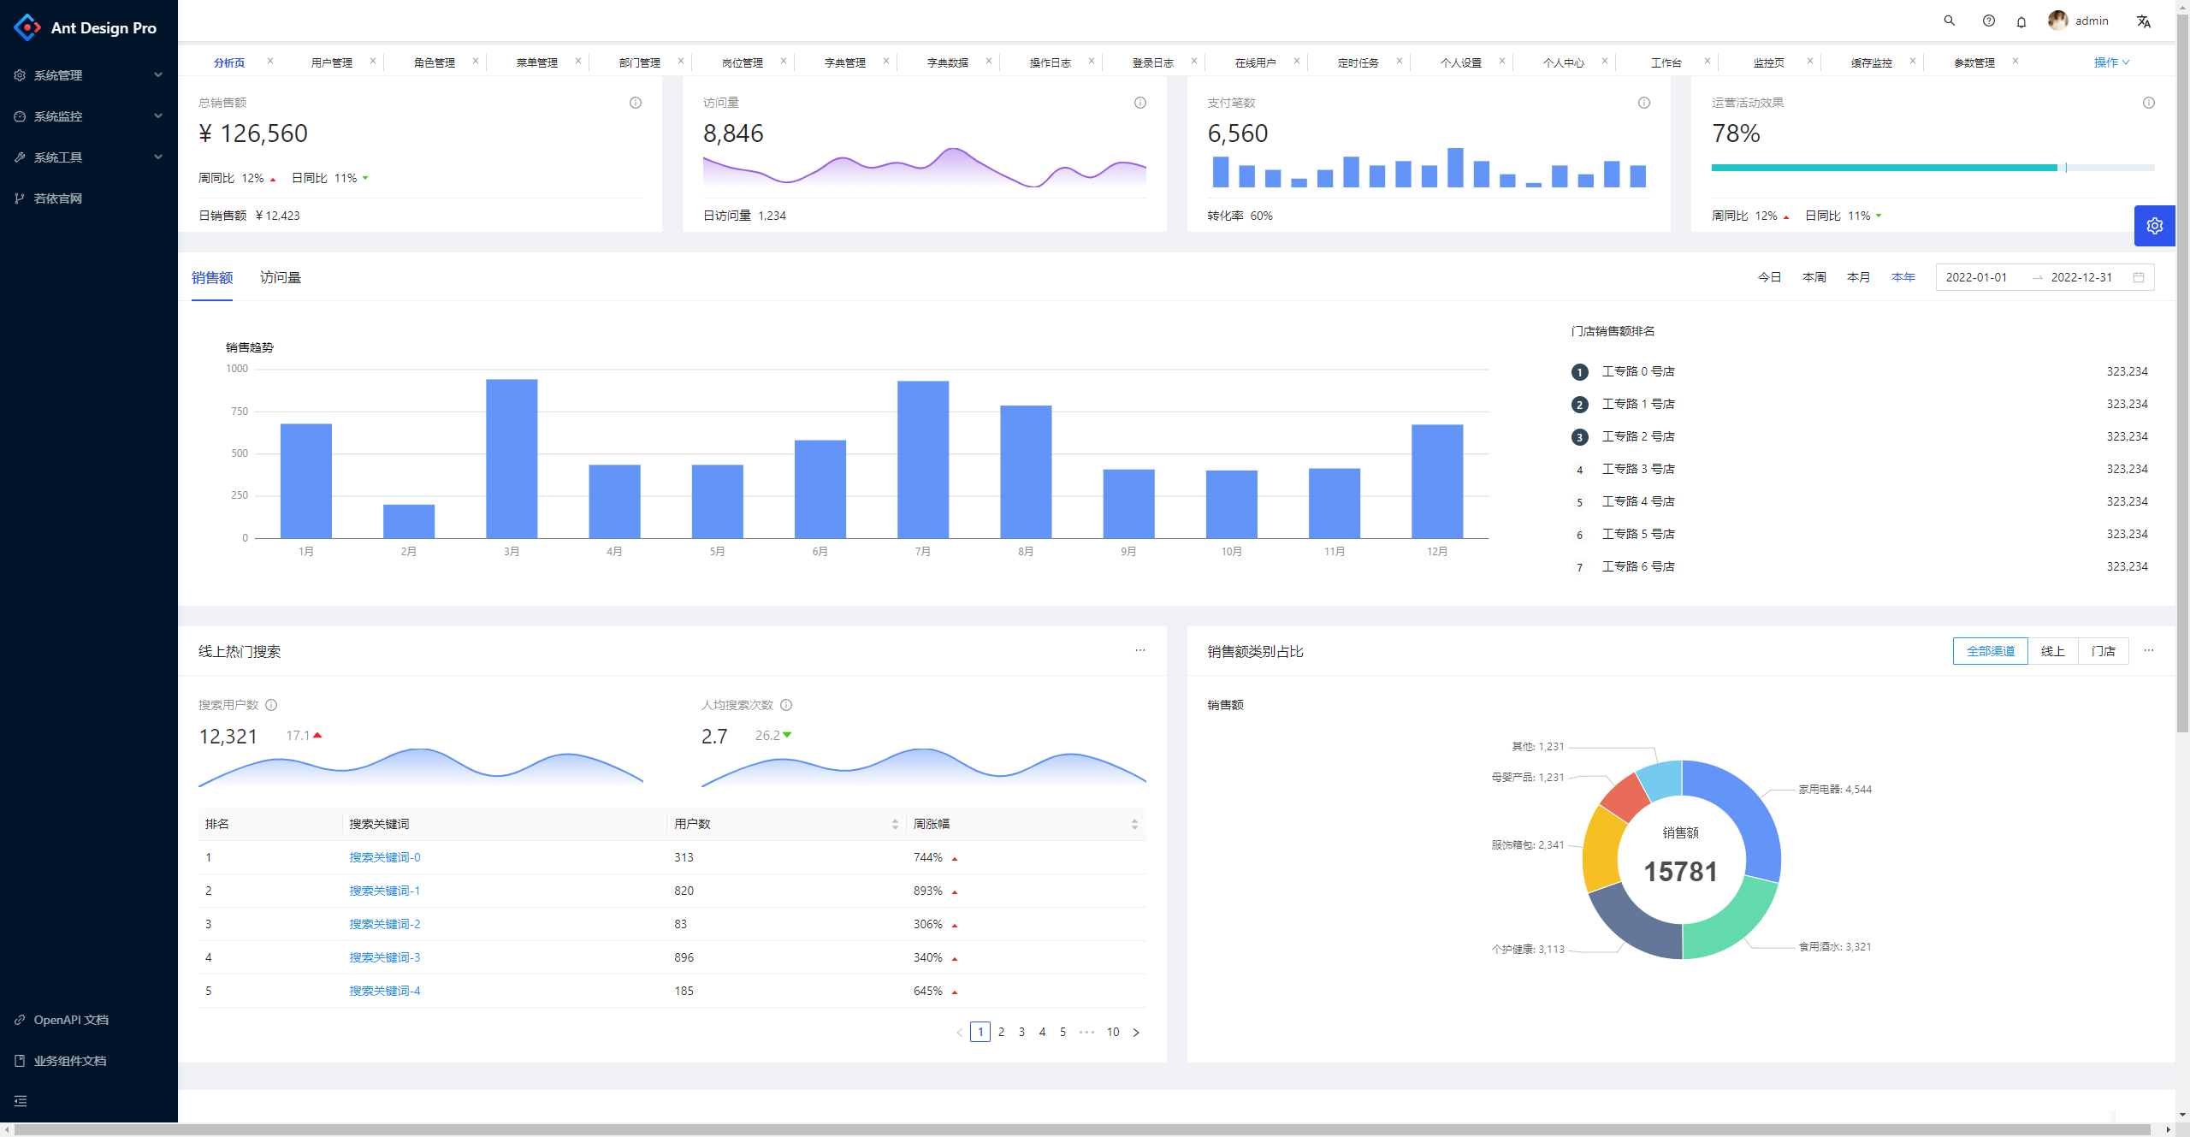The height and width of the screenshot is (1137, 2190).
Task: Click the help question-mark icon
Action: (1988, 21)
